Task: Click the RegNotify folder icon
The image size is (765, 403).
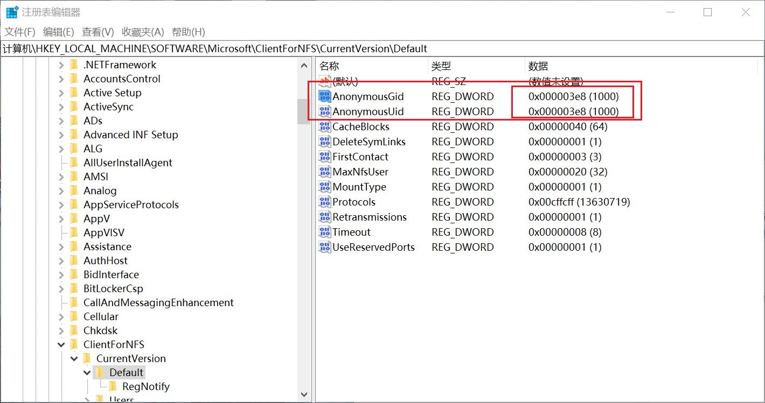Action: (113, 387)
